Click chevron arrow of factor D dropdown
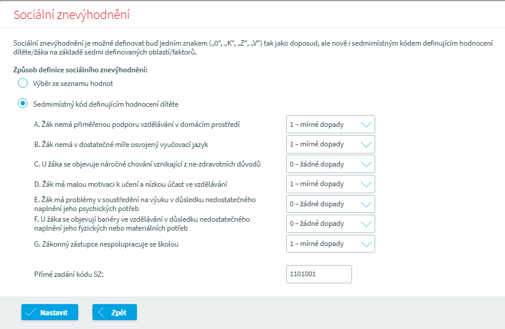505x329 pixels. pyautogui.click(x=367, y=184)
